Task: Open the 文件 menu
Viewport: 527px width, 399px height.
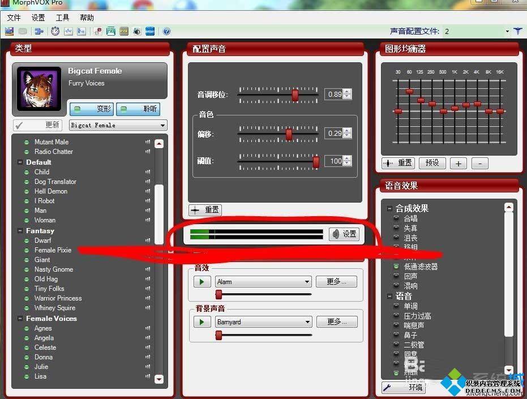Action: pos(14,18)
